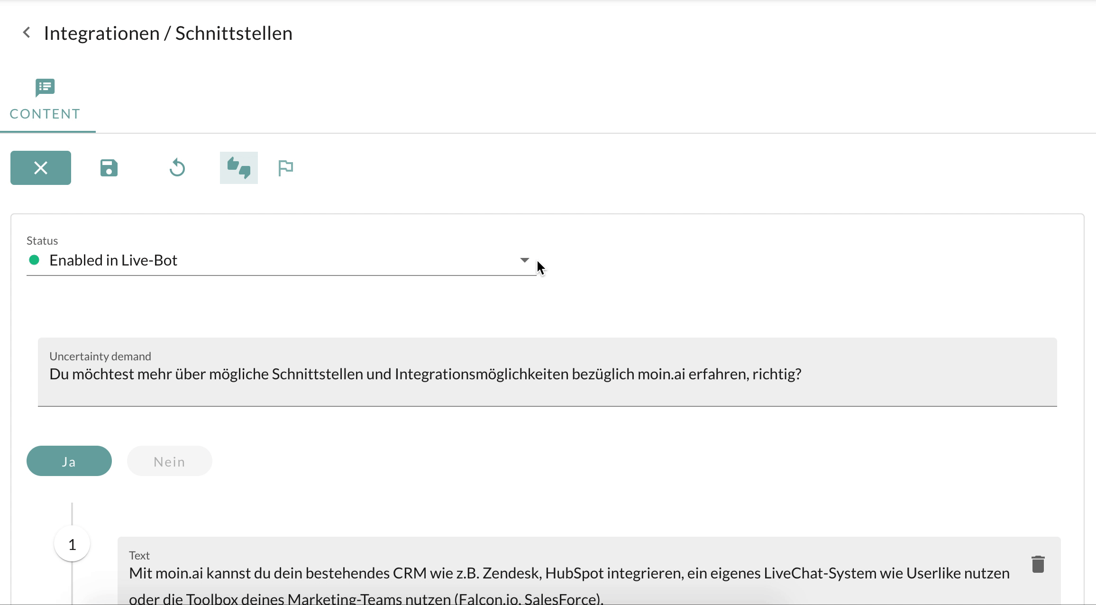Click the chat list icon above CONTENT

pyautogui.click(x=45, y=88)
